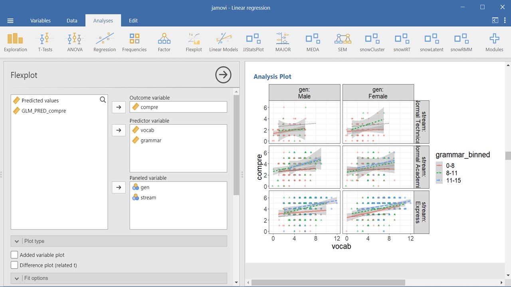The height and width of the screenshot is (287, 511).
Task: Collapse the Fit options section
Action: tap(119, 278)
